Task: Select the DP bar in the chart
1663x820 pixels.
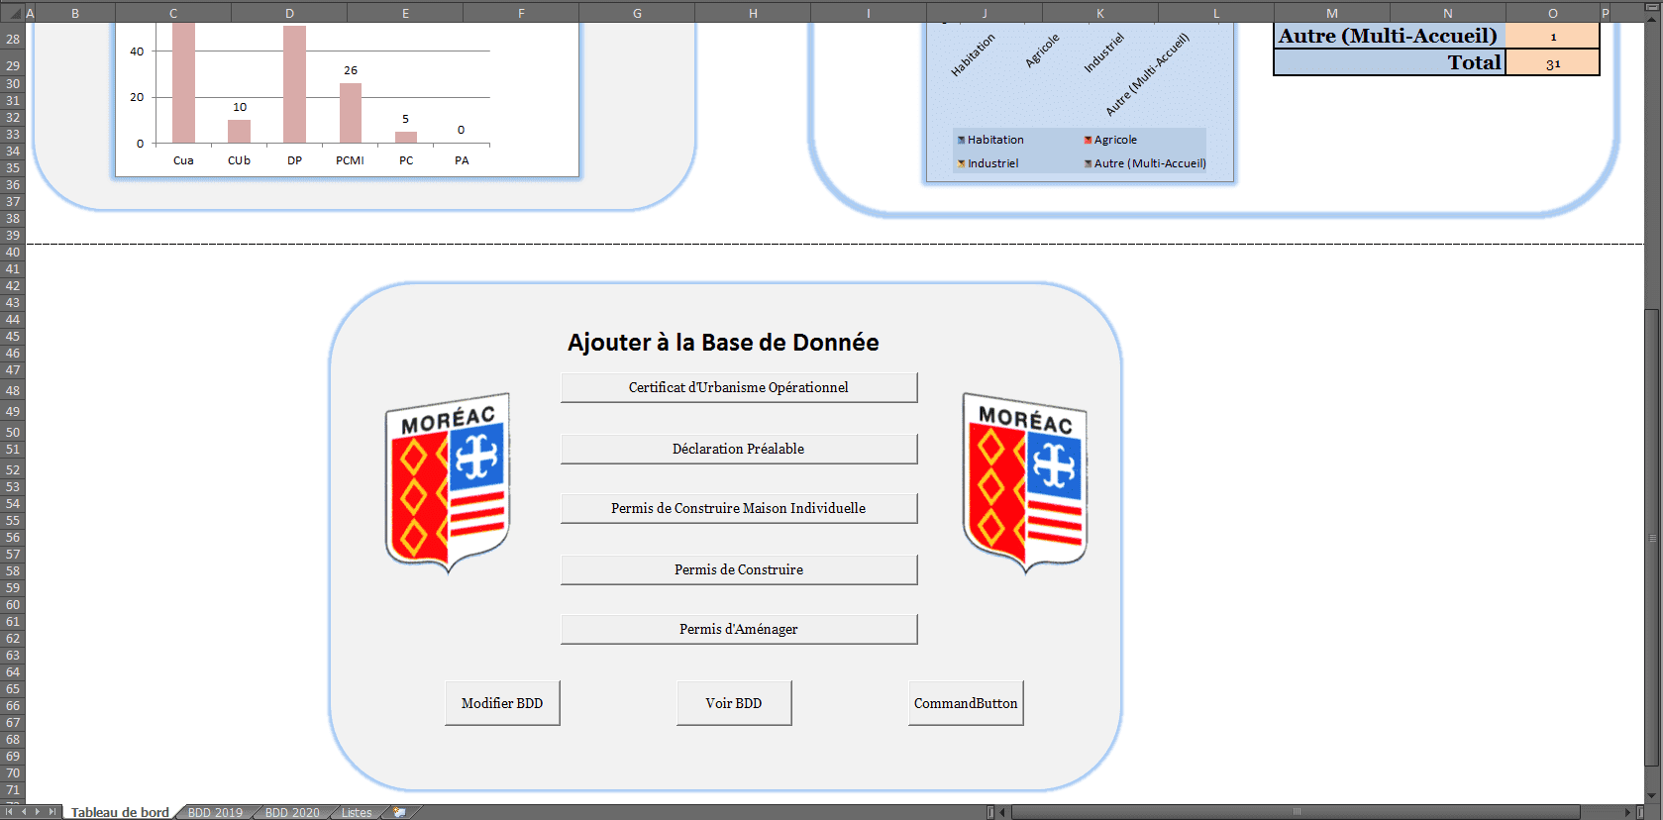Action: (x=294, y=84)
